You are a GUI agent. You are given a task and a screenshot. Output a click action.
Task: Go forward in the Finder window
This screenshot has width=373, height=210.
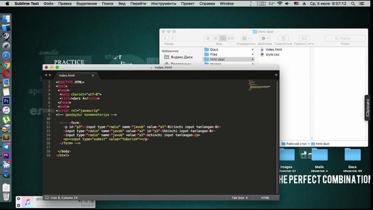[x=173, y=38]
